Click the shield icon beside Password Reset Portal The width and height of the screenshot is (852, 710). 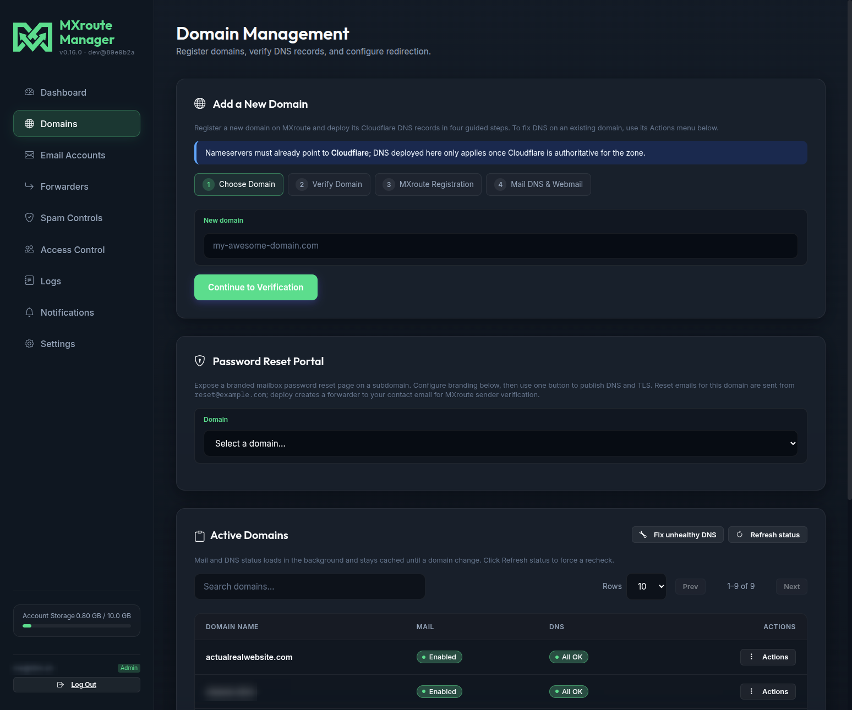(x=200, y=361)
